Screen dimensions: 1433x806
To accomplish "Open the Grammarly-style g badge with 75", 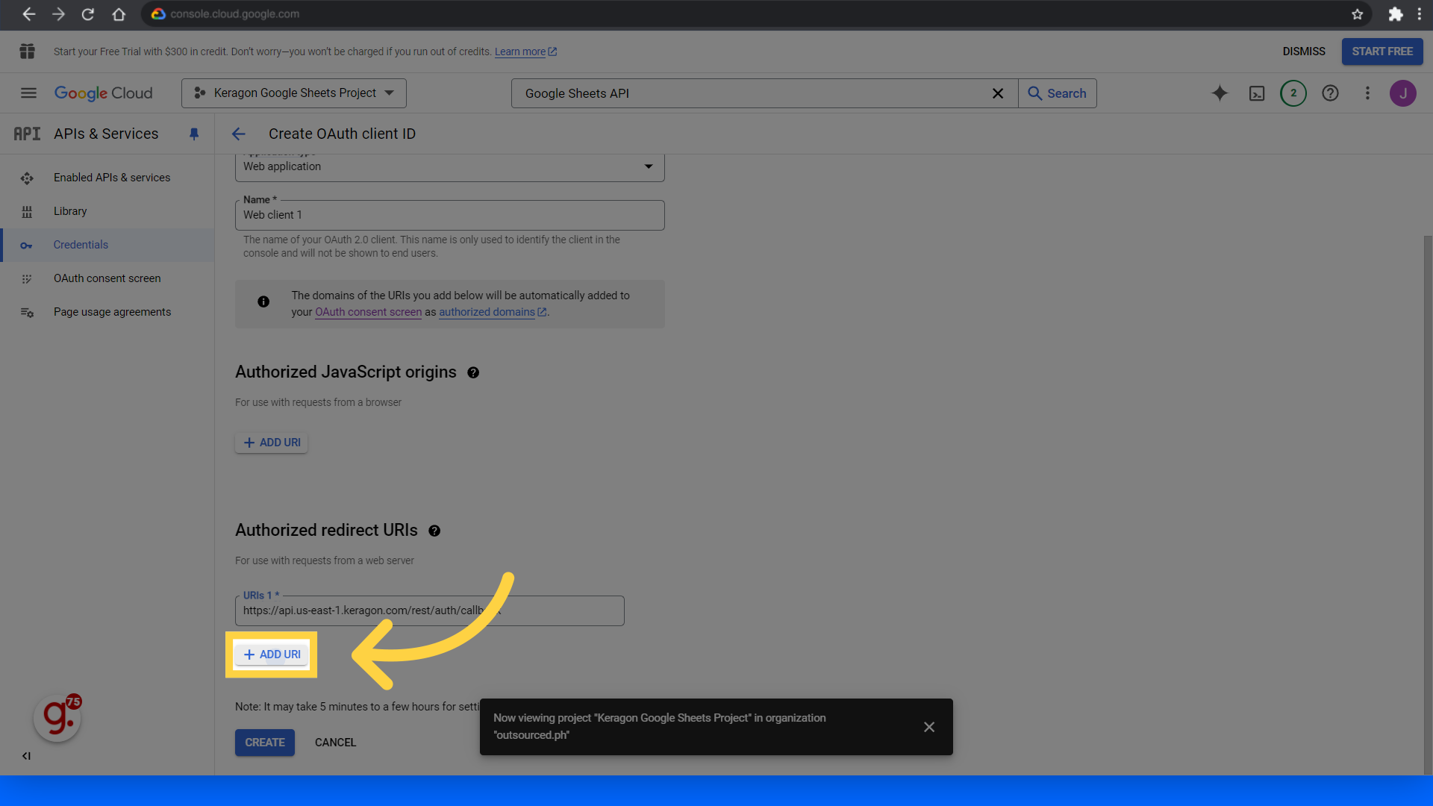I will tap(57, 718).
